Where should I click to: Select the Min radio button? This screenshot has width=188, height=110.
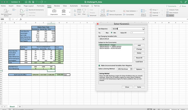pos(111,33)
